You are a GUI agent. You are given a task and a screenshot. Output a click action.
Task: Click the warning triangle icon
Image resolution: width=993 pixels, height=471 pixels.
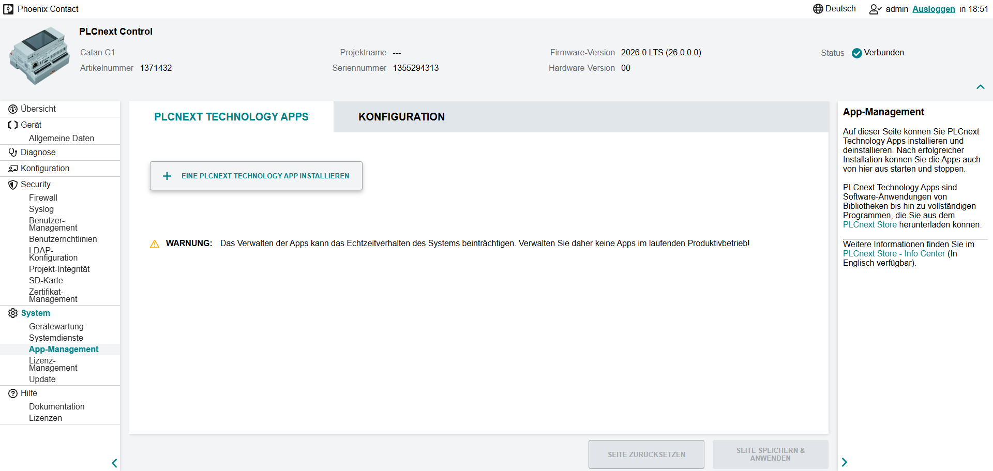[155, 243]
